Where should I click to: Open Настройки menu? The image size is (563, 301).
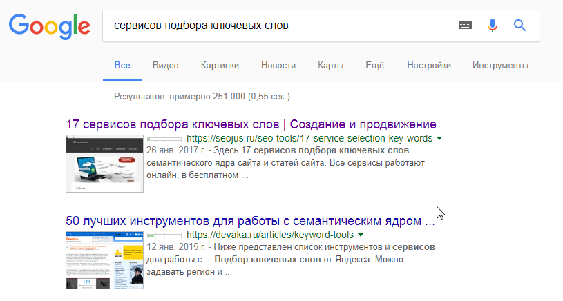click(429, 66)
